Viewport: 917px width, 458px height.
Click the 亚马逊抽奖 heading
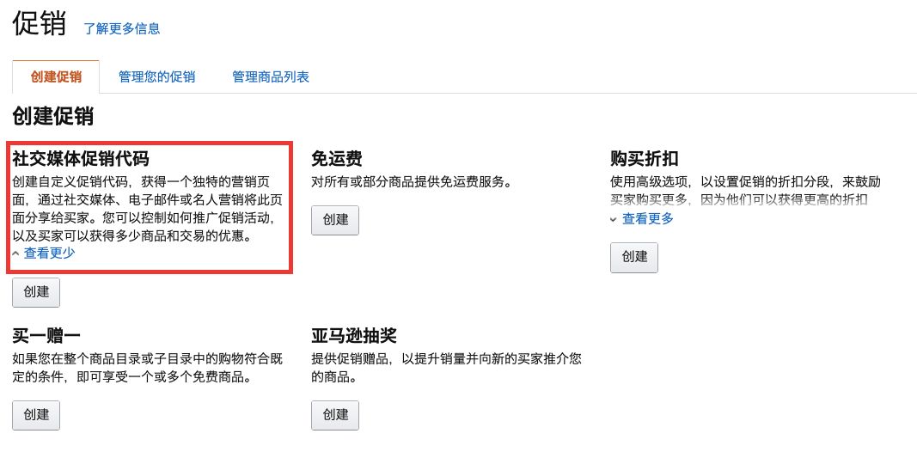point(353,334)
